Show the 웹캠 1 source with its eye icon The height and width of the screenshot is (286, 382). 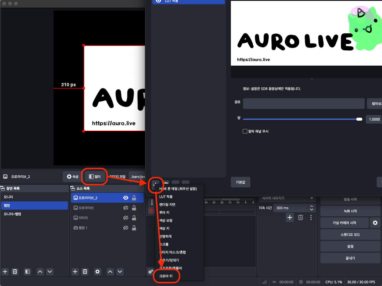coord(126,228)
